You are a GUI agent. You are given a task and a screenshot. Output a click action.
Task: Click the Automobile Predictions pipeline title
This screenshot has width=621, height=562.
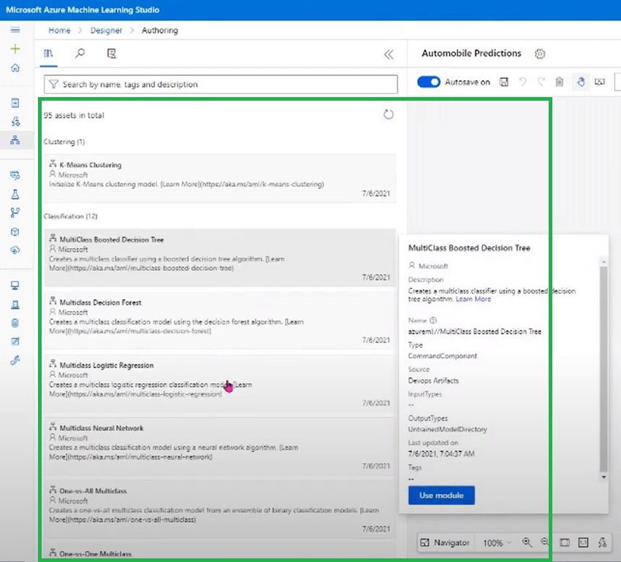pyautogui.click(x=471, y=53)
